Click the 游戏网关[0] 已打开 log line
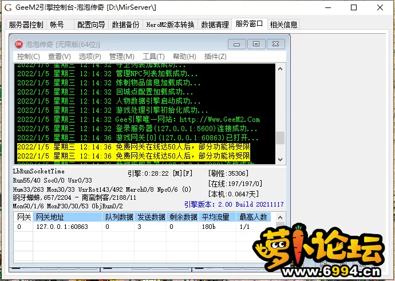This screenshot has width=395, height=281. [x=137, y=138]
